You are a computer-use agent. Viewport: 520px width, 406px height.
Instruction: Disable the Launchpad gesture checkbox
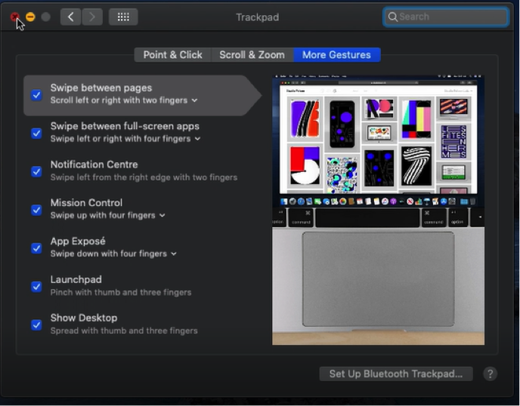point(36,287)
